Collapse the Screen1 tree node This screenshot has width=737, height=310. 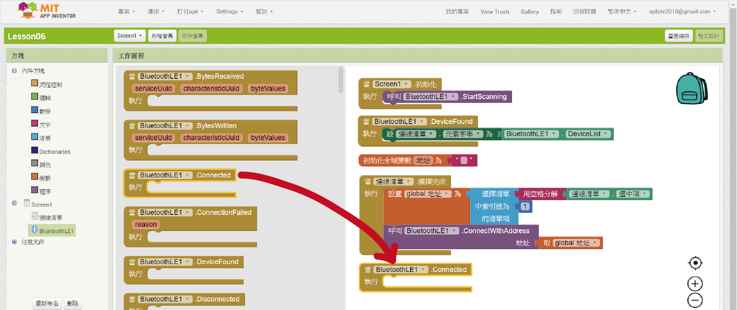pos(14,203)
